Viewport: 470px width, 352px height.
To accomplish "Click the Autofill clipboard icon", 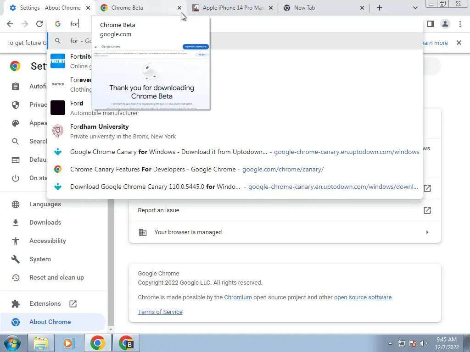I will pos(16,87).
